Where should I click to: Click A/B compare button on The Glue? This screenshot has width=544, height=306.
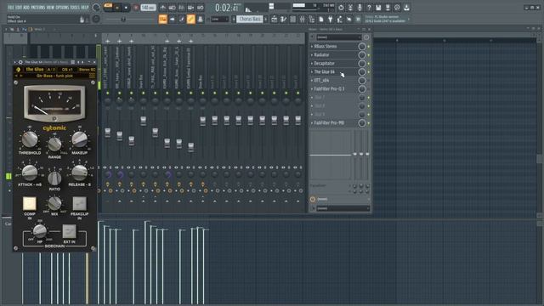click(51, 70)
